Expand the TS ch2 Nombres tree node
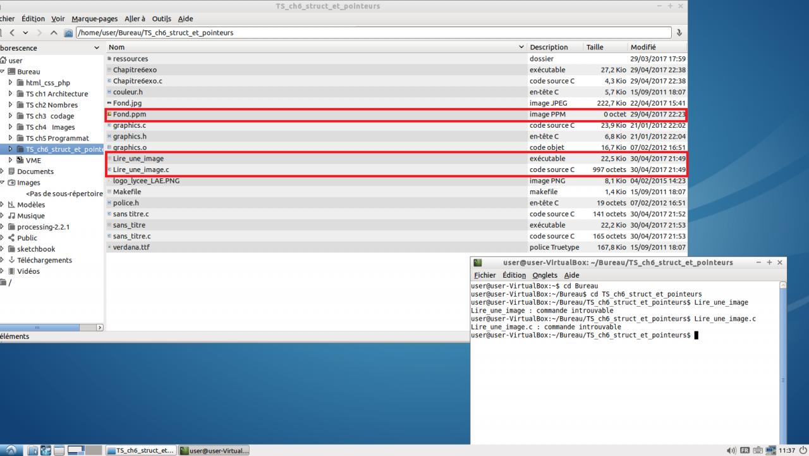Screen dimensions: 809x456 11,105
